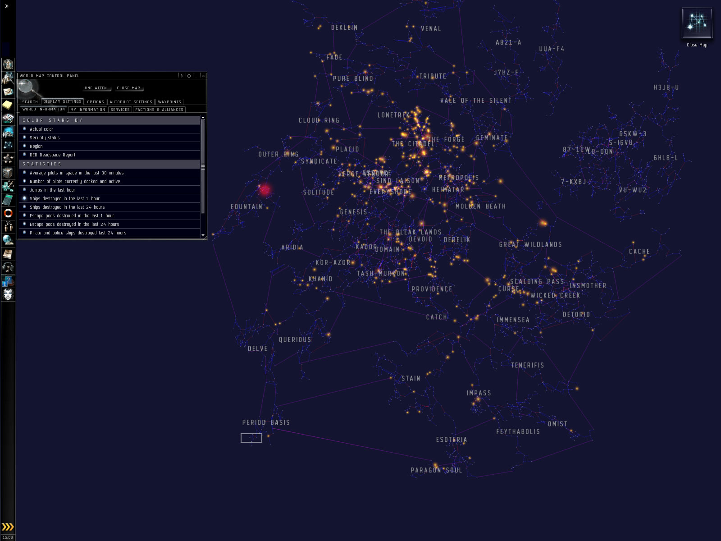Select Pirate and police ships destroyed option
Image resolution: width=721 pixels, height=541 pixels.
coord(110,233)
